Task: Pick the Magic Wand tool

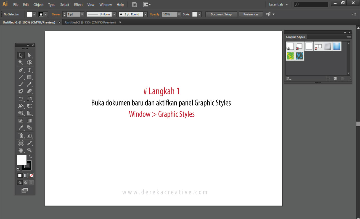Action: (x=21, y=63)
